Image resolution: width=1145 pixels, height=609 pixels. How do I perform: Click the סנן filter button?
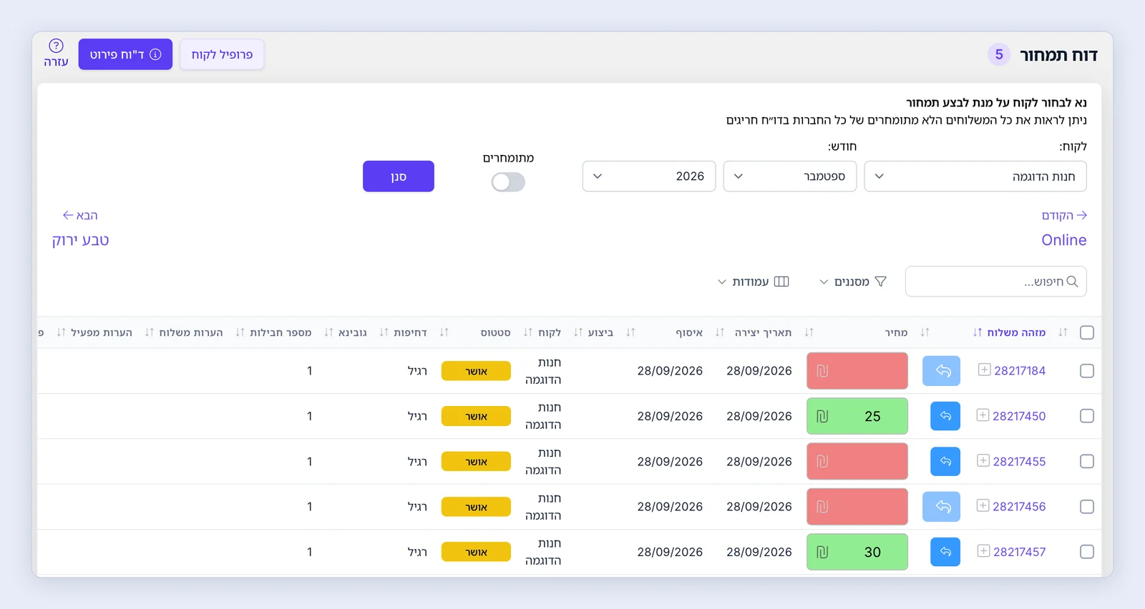coord(399,177)
